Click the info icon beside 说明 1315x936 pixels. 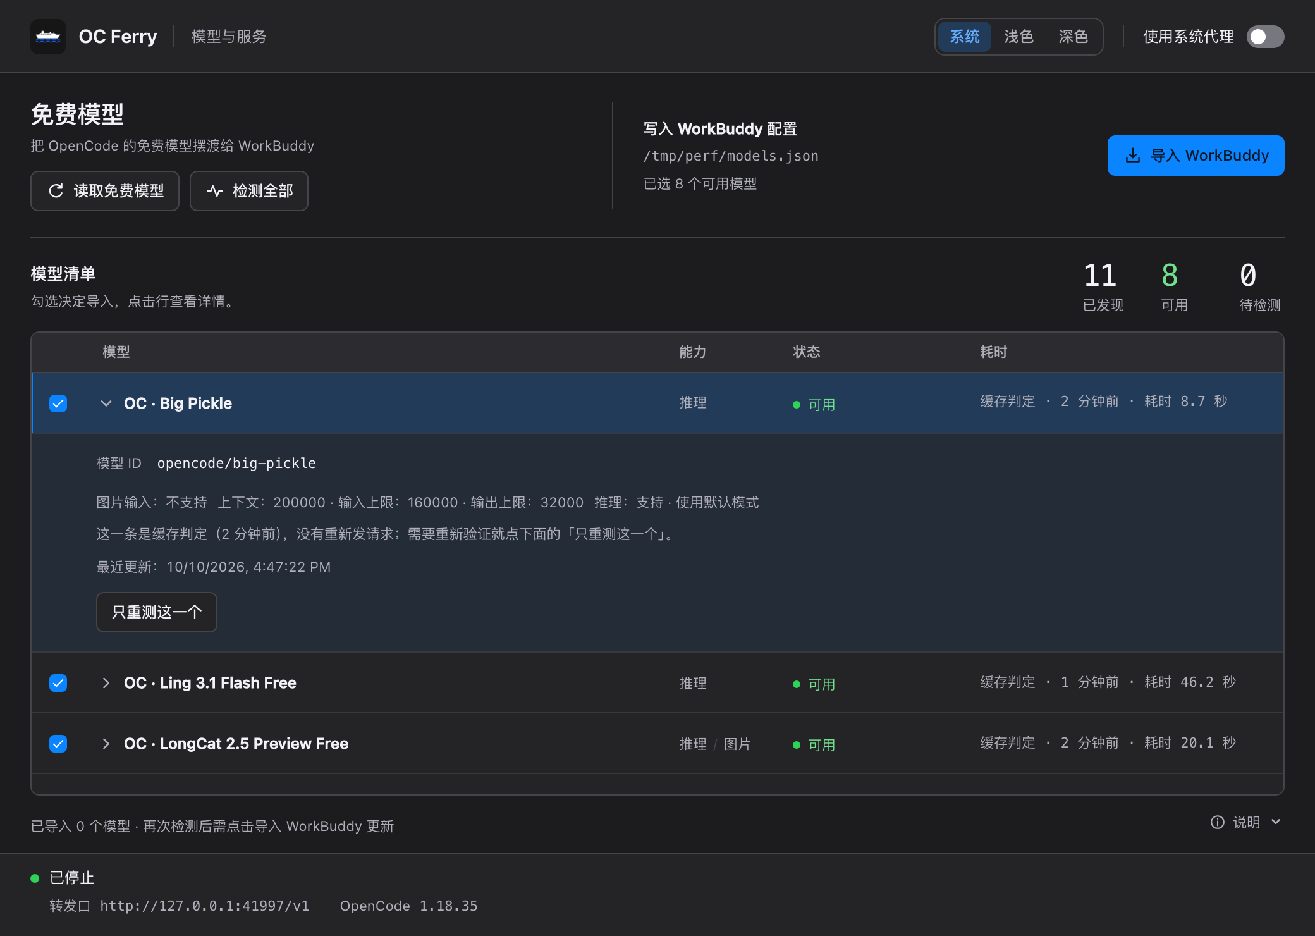(1217, 822)
